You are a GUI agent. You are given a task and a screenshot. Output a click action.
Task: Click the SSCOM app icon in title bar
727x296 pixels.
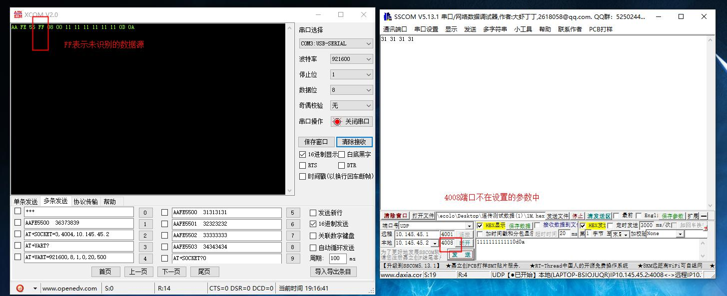387,16
